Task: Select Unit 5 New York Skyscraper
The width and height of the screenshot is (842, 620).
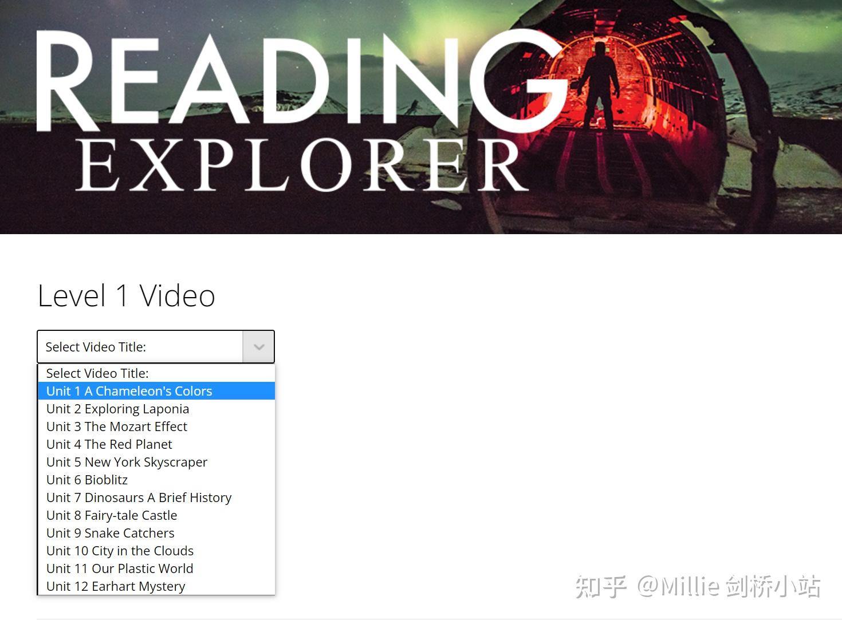Action: coord(127,462)
